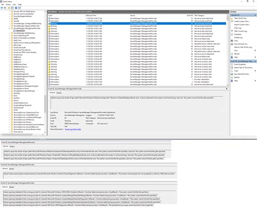
Task: Click Attach a Task To this Log
Action: coord(243,47)
